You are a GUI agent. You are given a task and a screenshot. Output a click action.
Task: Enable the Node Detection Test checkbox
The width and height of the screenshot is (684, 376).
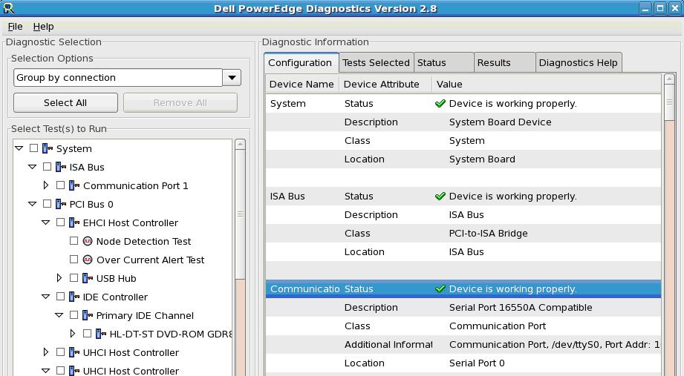pyautogui.click(x=74, y=240)
